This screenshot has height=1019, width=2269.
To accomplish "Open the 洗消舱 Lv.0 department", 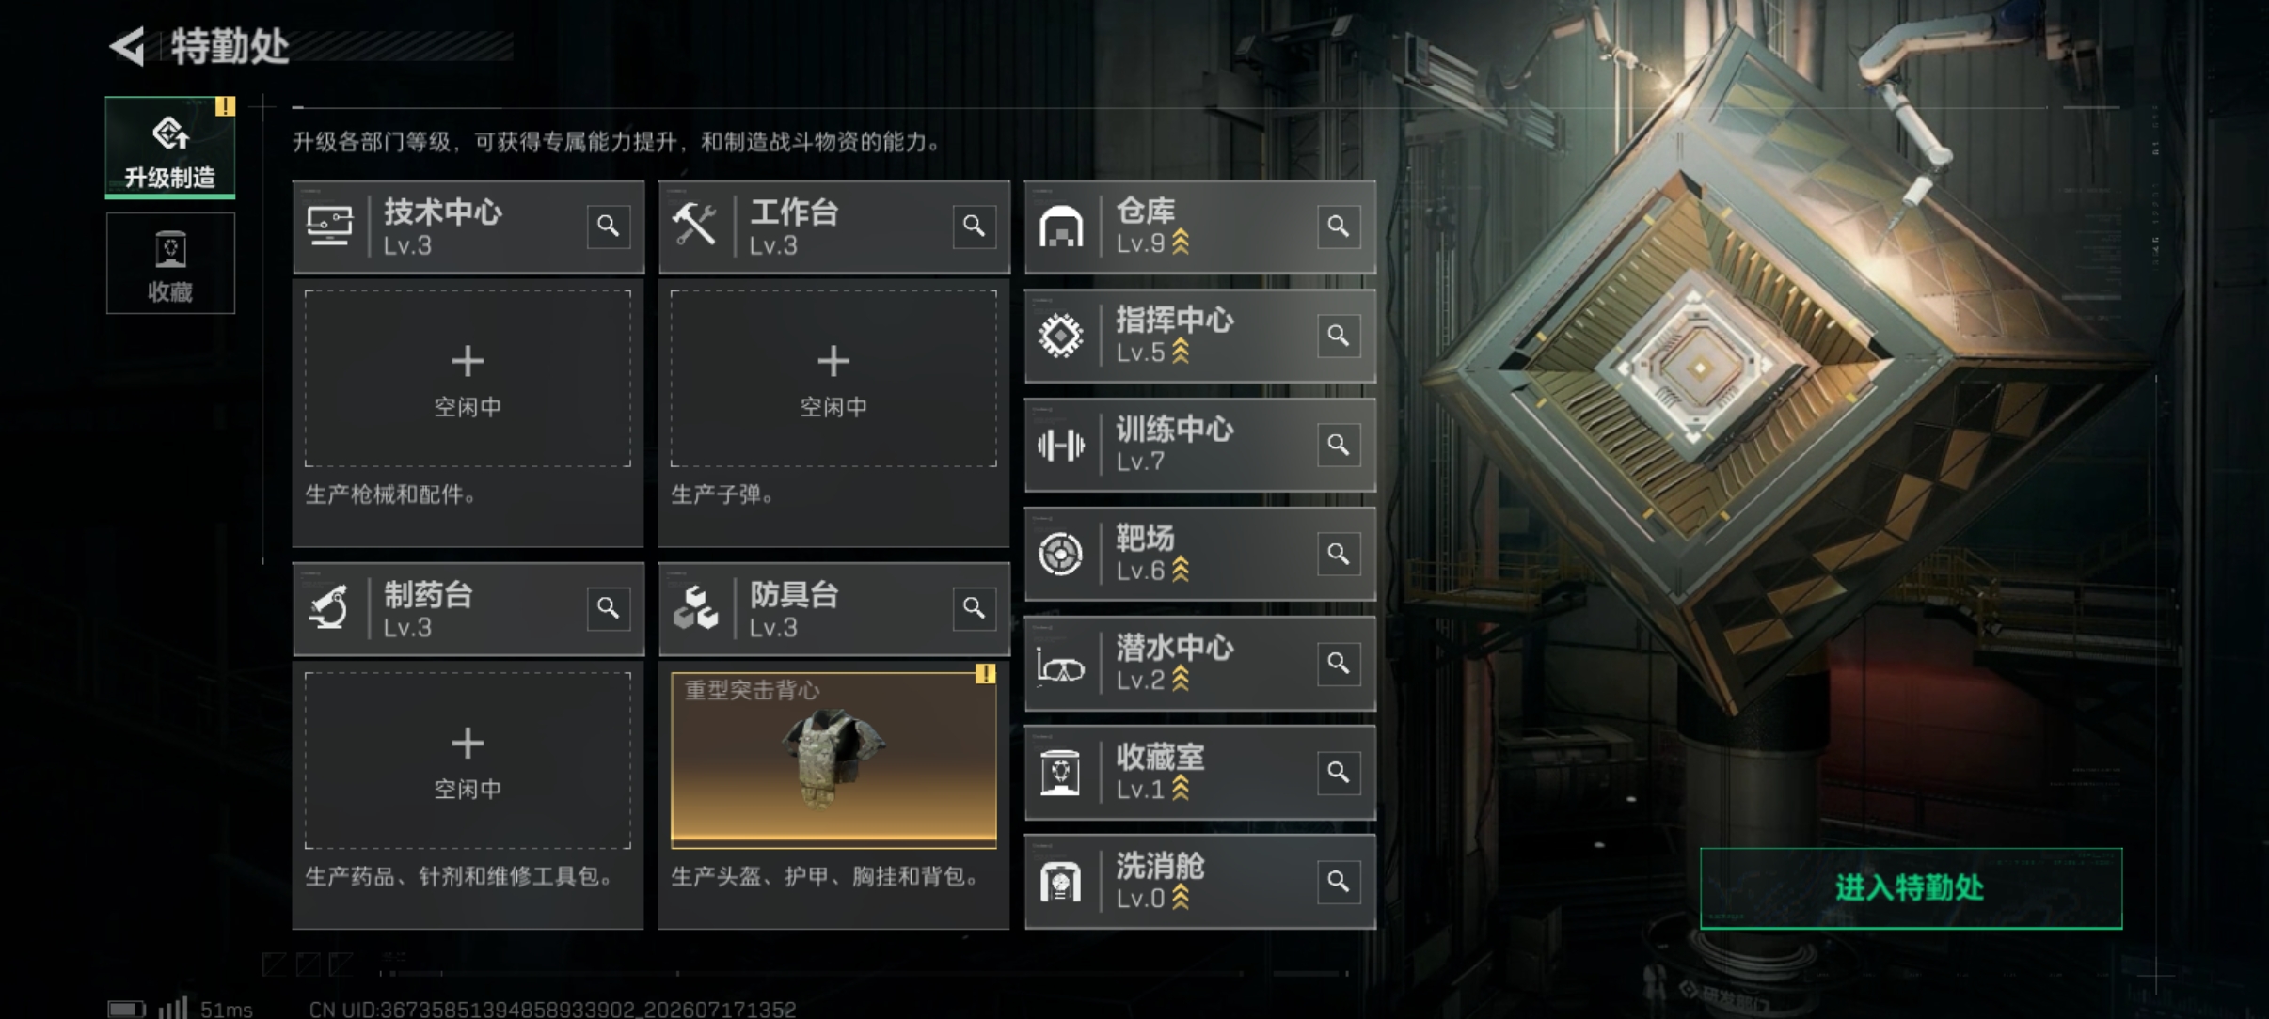I will (x=1199, y=882).
